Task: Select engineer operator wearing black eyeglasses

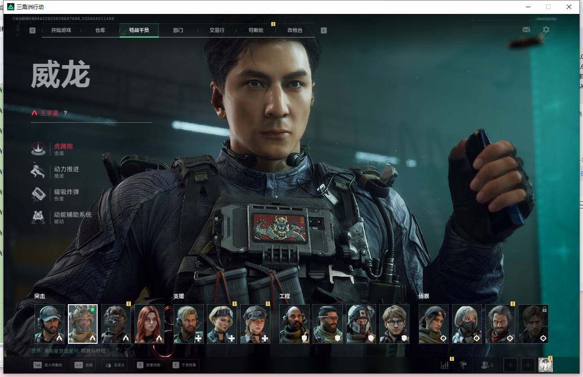Action: (394, 324)
